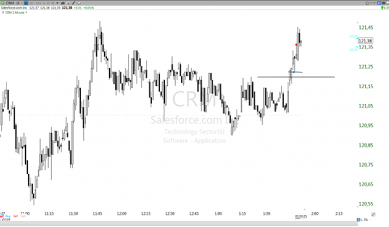Open the chart style bars icon
The image size is (389, 227).
(63, 3)
